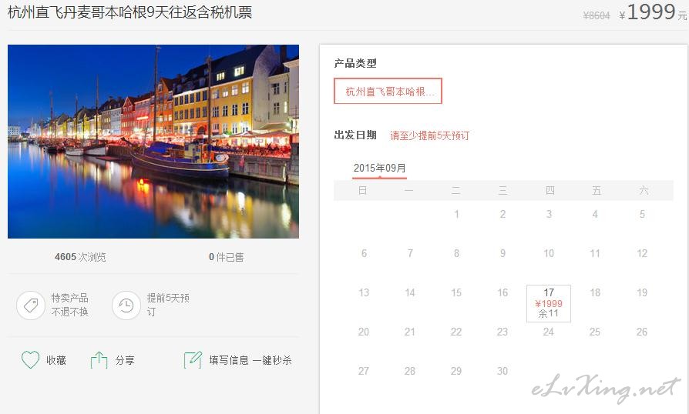Image resolution: width=689 pixels, height=414 pixels.
Task: Click calendar date 30
Action: [x=502, y=371]
